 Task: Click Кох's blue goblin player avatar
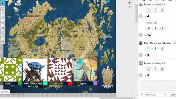click(35, 70)
